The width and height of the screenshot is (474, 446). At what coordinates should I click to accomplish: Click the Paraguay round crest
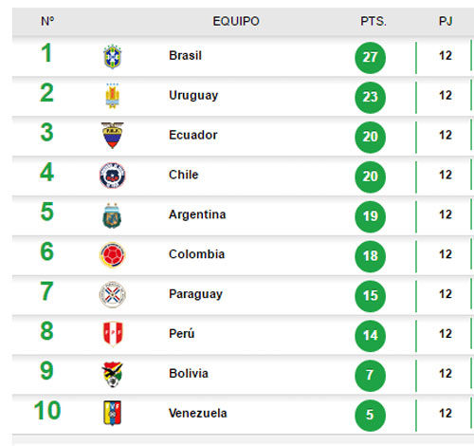pos(112,294)
